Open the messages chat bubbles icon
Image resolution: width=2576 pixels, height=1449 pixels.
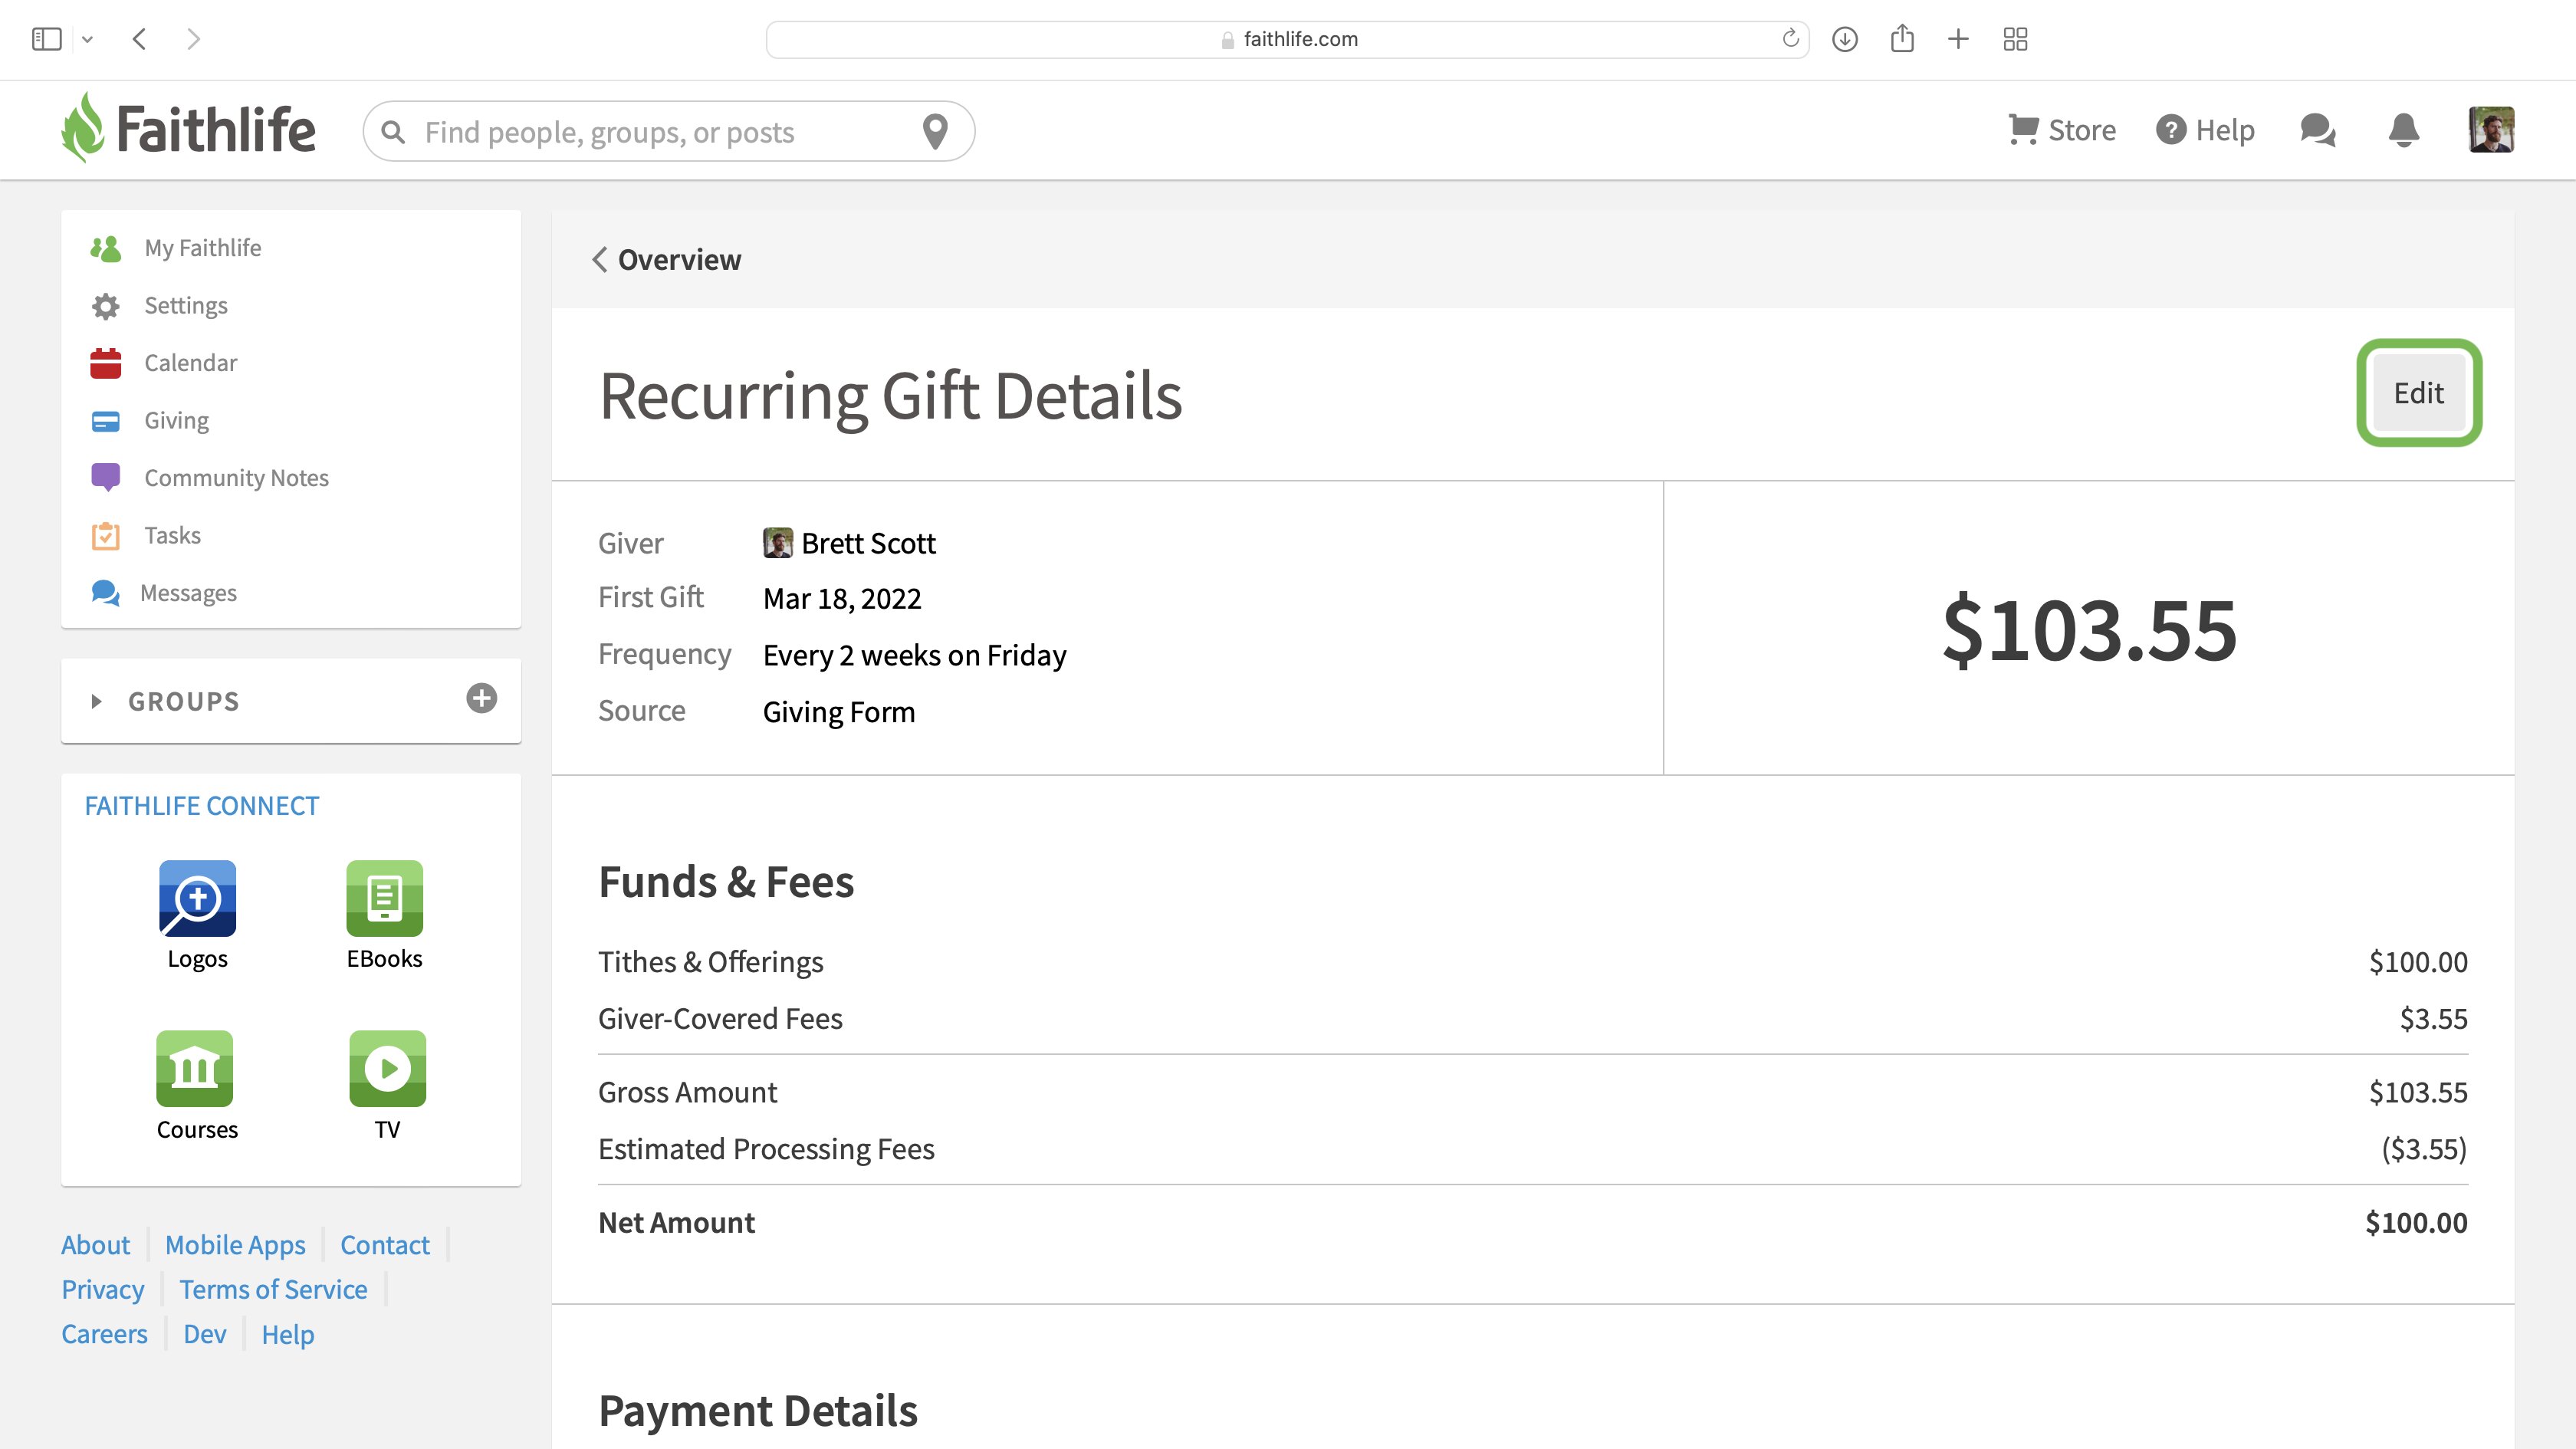[x=2317, y=130]
